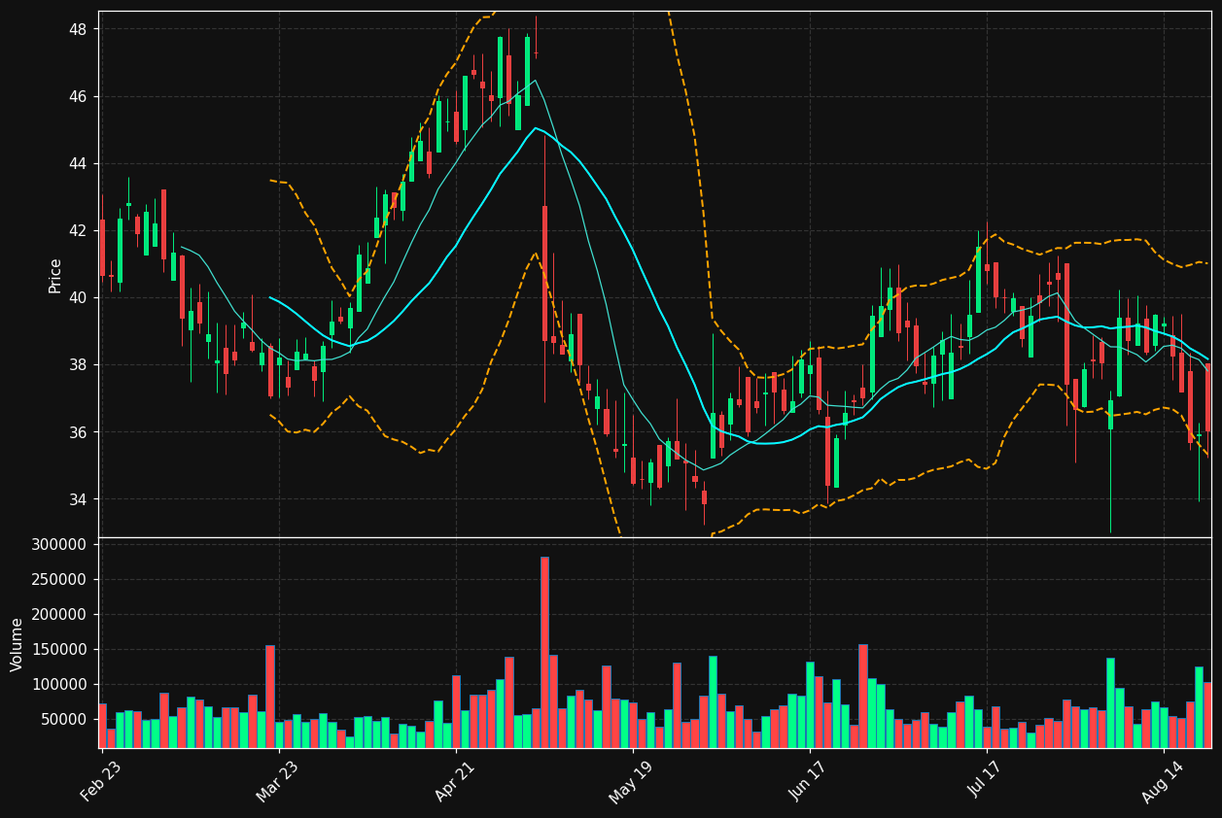Image resolution: width=1222 pixels, height=818 pixels.
Task: Click the 'Volume' axis title
Action: point(17,644)
